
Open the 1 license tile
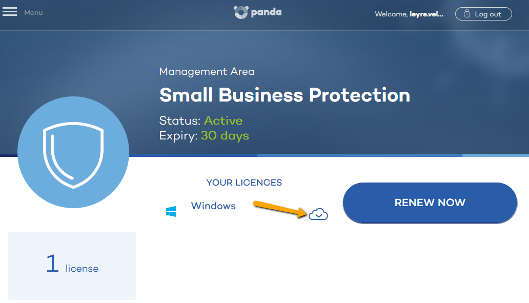(x=72, y=266)
